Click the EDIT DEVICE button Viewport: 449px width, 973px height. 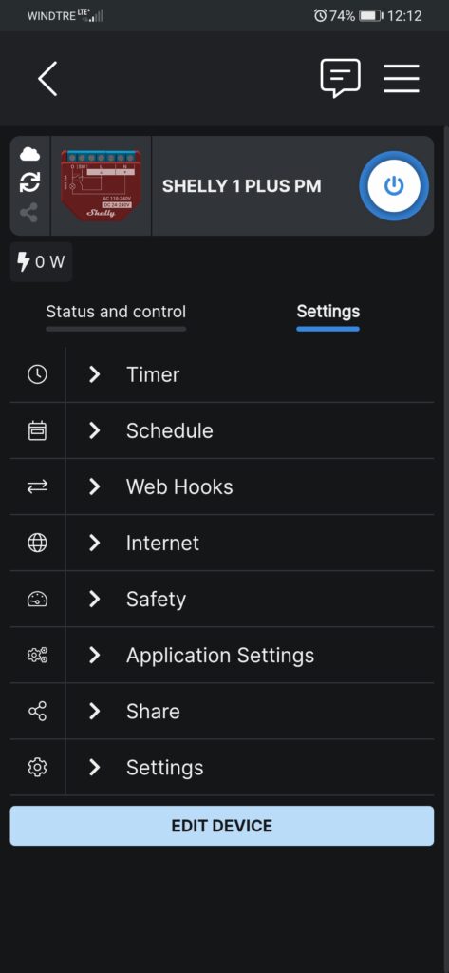[222, 826]
